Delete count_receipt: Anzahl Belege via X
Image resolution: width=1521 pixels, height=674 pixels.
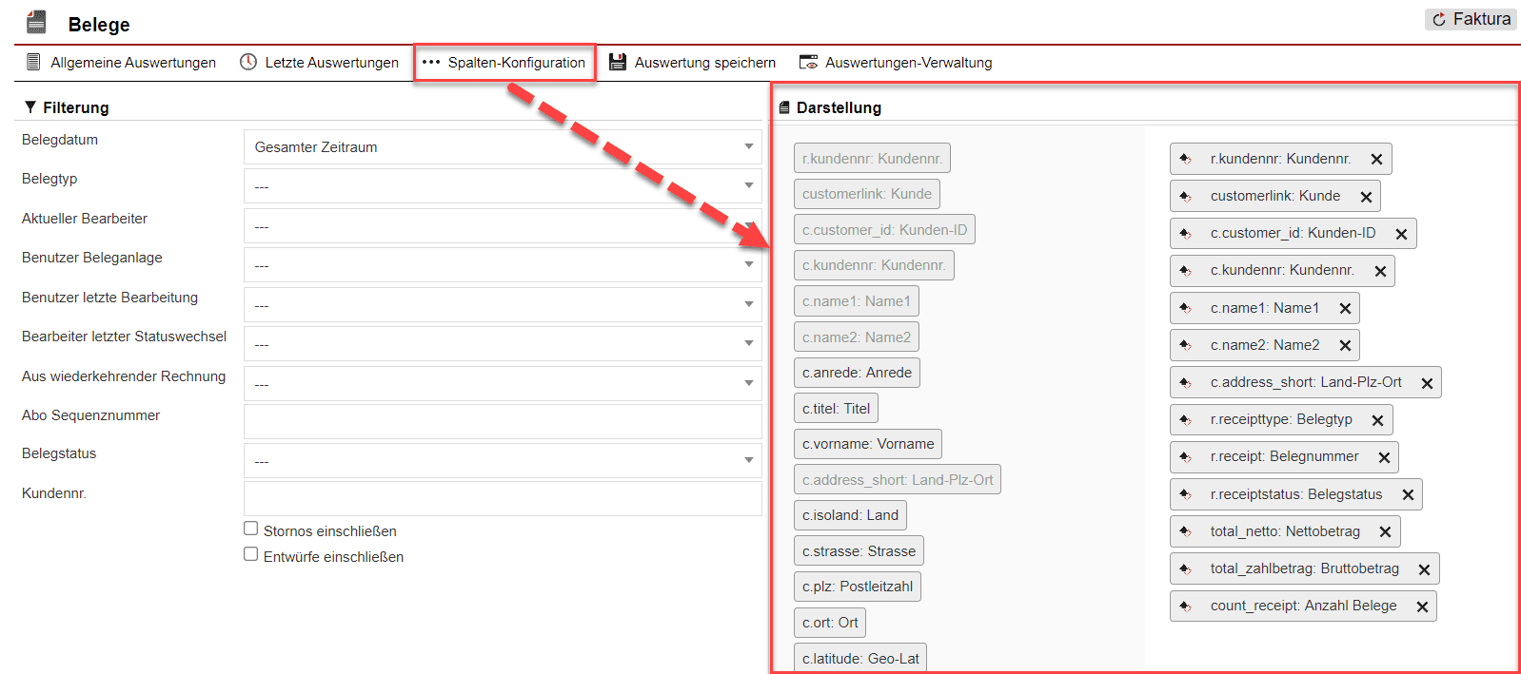1422,607
